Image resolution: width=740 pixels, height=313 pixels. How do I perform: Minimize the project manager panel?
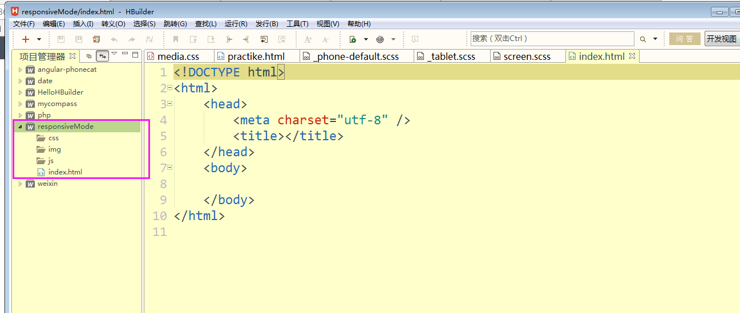click(x=125, y=54)
